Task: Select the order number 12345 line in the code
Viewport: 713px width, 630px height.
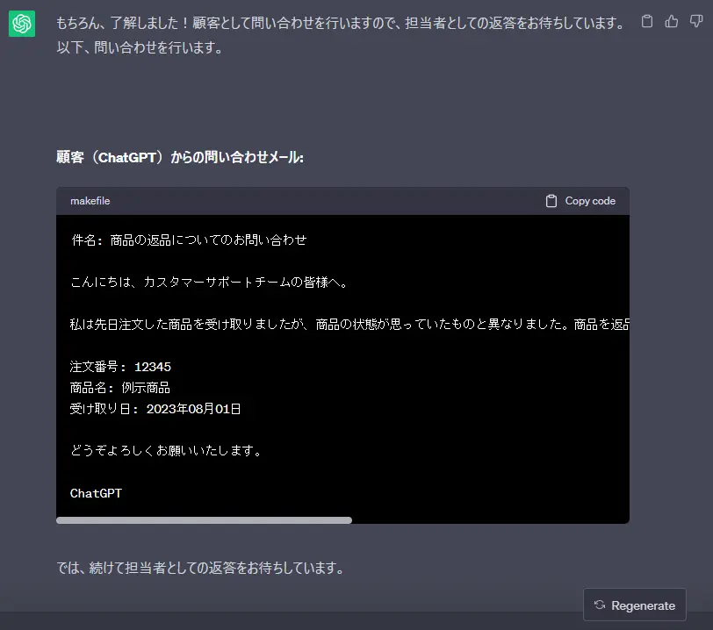Action: tap(120, 366)
